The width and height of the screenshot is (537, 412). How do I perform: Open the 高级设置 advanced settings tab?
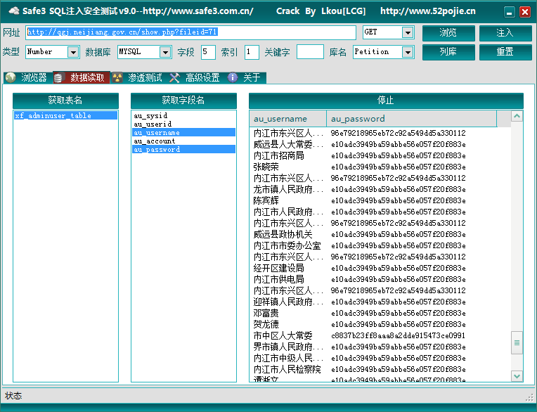point(196,78)
